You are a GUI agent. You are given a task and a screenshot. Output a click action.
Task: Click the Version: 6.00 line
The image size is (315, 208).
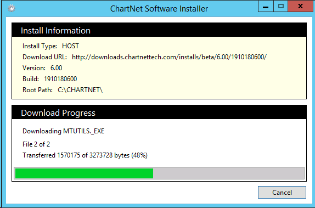(42, 68)
